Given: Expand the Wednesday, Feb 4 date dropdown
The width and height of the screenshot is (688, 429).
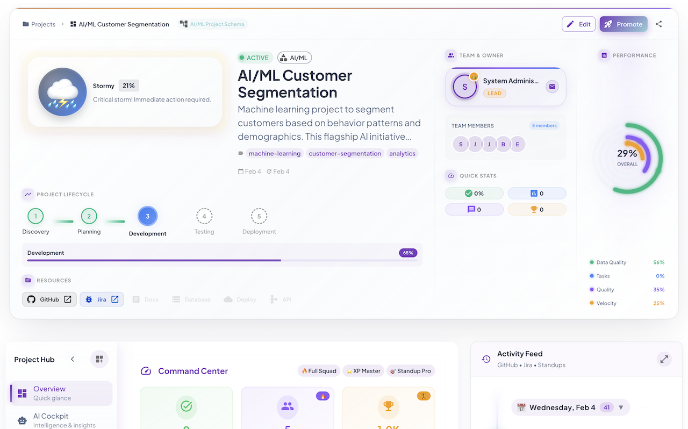Looking at the screenshot, I should [621, 407].
